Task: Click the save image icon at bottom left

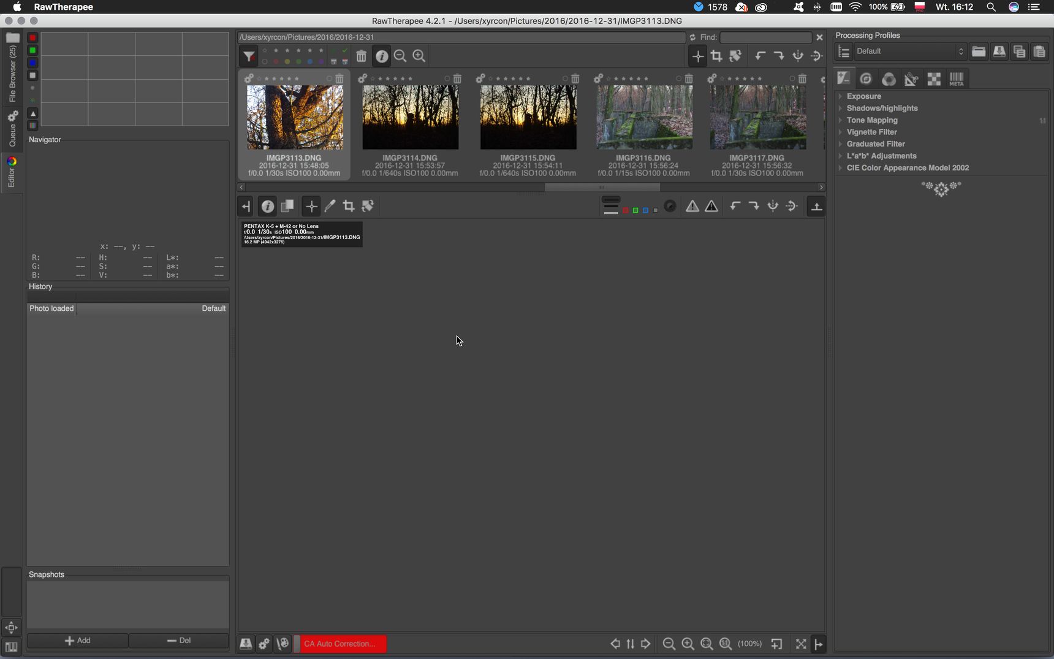Action: (x=246, y=644)
